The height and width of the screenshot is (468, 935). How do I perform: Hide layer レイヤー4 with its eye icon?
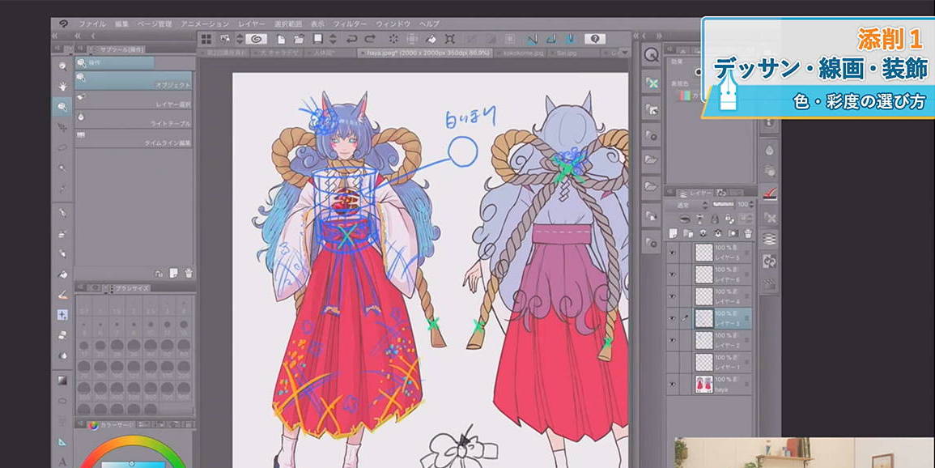click(673, 296)
